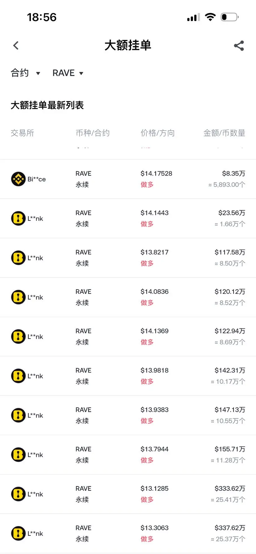The image size is (256, 554).
Task: Tap the back arrow icon
Action: click(x=16, y=45)
